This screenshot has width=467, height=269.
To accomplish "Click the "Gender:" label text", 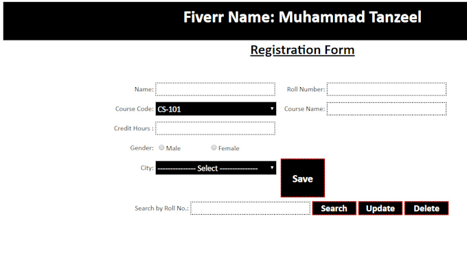I will pyautogui.click(x=141, y=148).
